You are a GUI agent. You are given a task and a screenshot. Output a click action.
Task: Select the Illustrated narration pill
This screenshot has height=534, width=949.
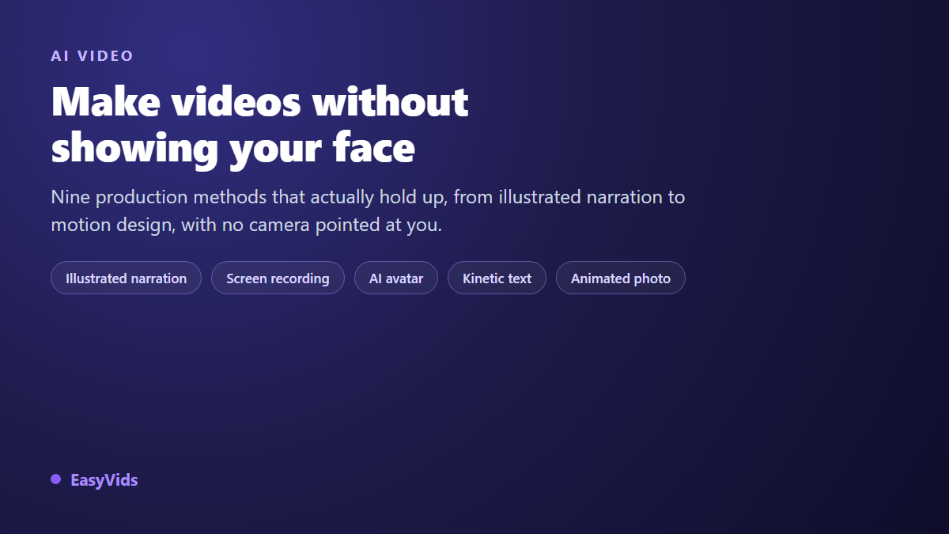[126, 278]
